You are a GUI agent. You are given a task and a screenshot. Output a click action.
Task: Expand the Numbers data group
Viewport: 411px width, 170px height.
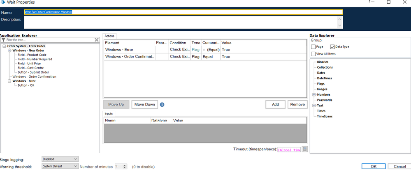coord(314,95)
